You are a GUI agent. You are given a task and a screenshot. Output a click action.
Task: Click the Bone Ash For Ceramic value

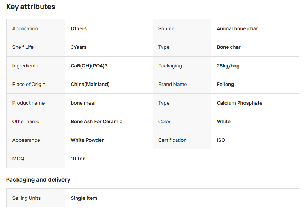[96, 121]
